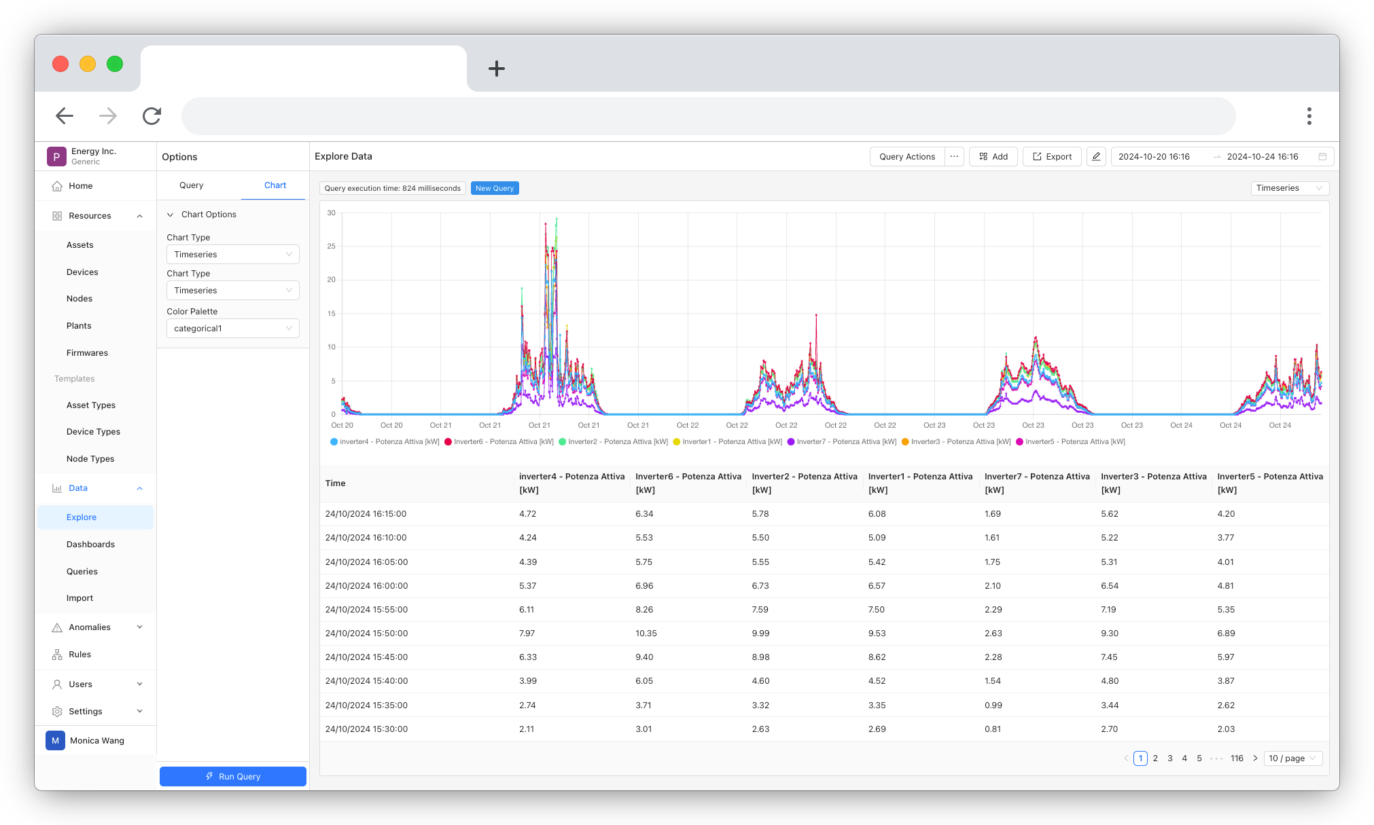This screenshot has width=1374, height=825.
Task: Click the calendar icon in date range
Action: click(1322, 157)
